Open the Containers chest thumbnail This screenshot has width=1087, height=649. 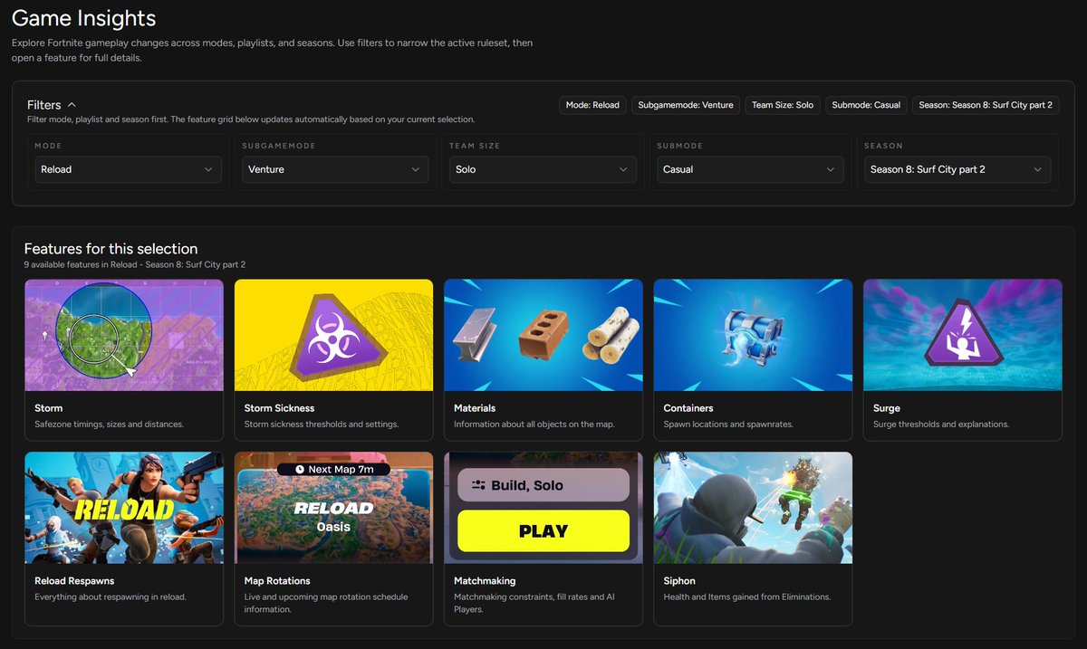[753, 335]
